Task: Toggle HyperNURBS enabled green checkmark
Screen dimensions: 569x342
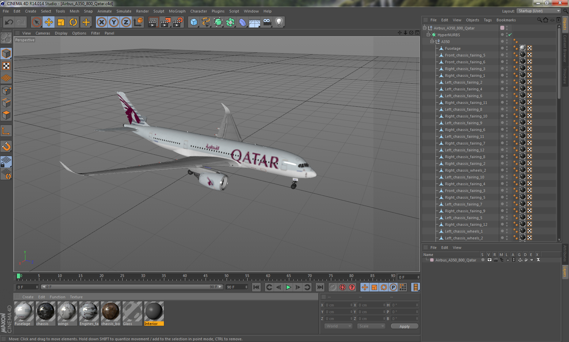Action: 510,35
